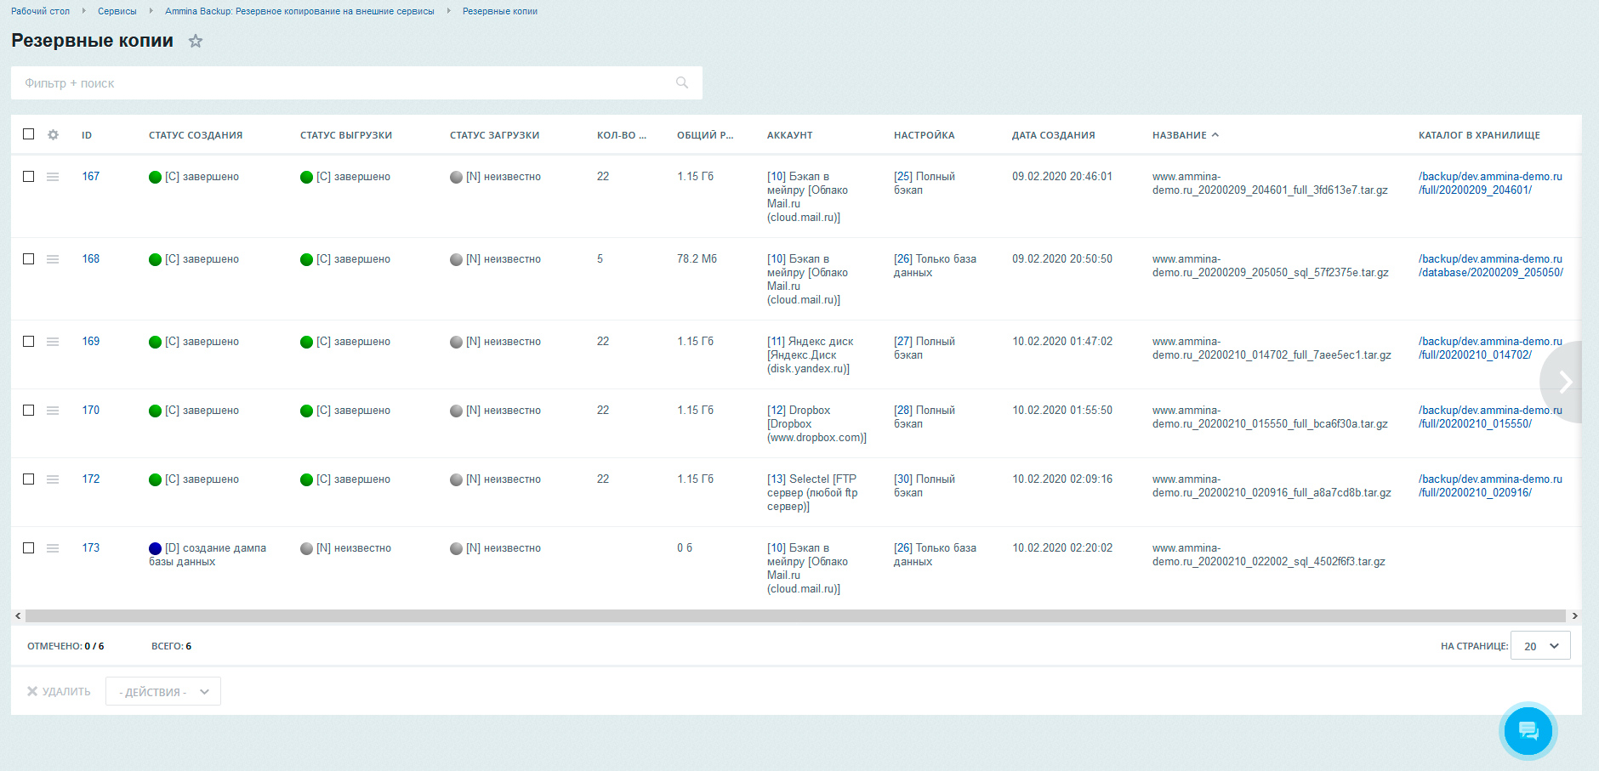Open setting [30] Полный бэкап link
This screenshot has width=1599, height=771.
tap(925, 485)
